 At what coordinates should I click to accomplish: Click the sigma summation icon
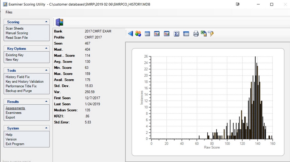tap(176, 34)
